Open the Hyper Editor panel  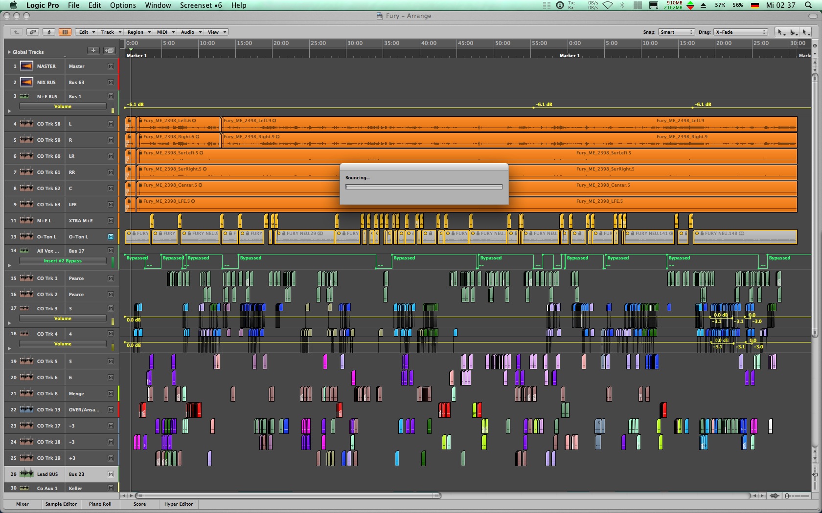tap(179, 504)
